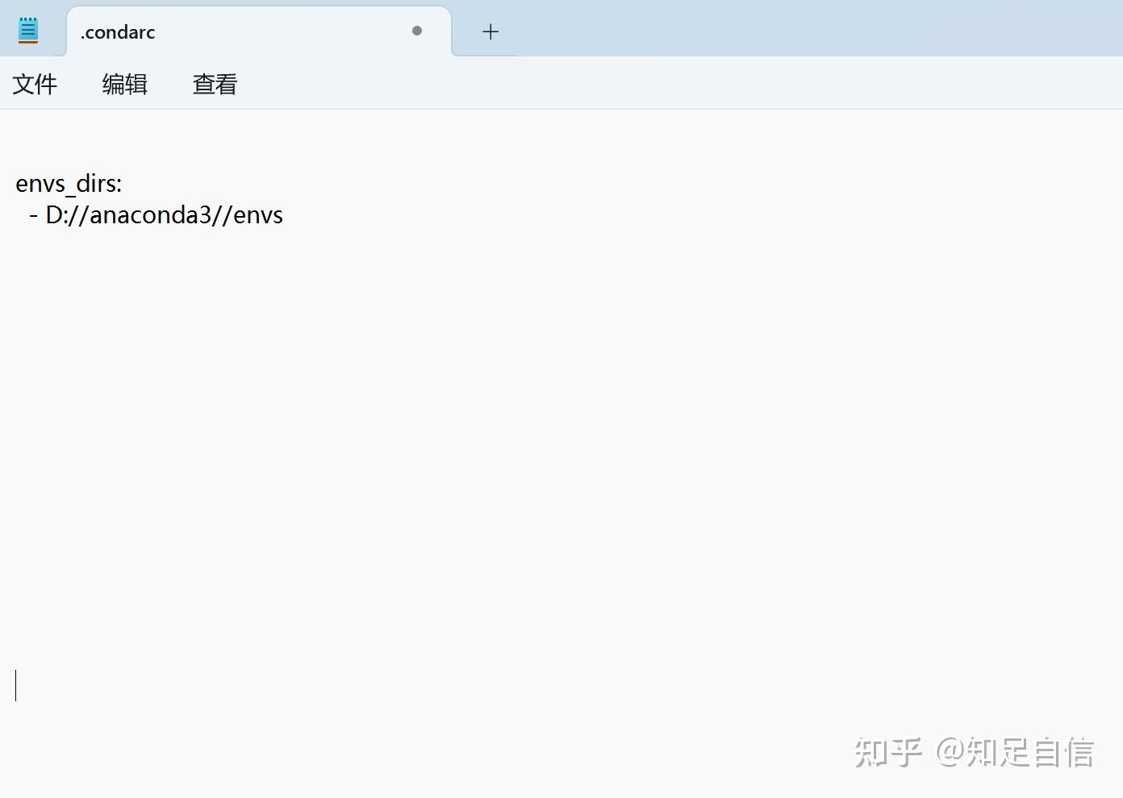Select the .condarc tab

(202, 32)
